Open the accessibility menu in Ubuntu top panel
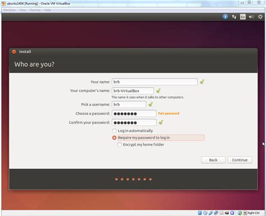The height and width of the screenshot is (216, 266). [226, 17]
